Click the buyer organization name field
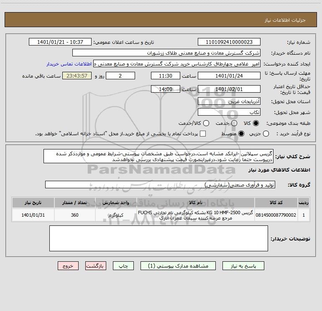322x311 pixels. [166, 53]
